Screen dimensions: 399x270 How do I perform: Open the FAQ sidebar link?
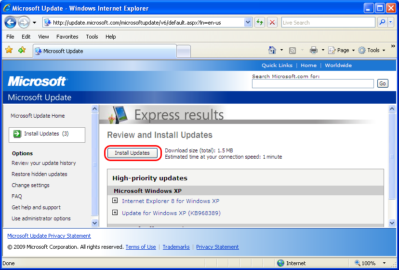point(17,196)
